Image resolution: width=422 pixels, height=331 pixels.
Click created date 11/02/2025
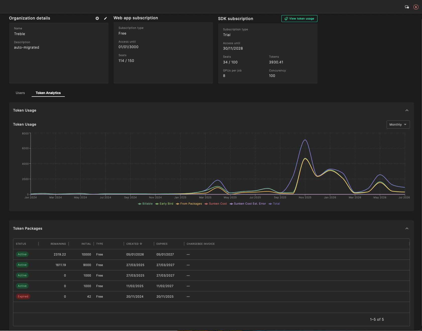(x=135, y=286)
